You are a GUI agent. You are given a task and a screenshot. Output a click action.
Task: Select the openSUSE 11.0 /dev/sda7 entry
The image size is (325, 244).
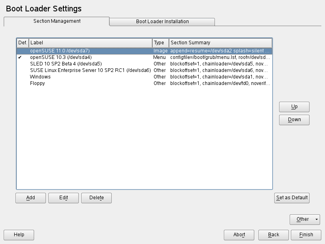[145, 51]
